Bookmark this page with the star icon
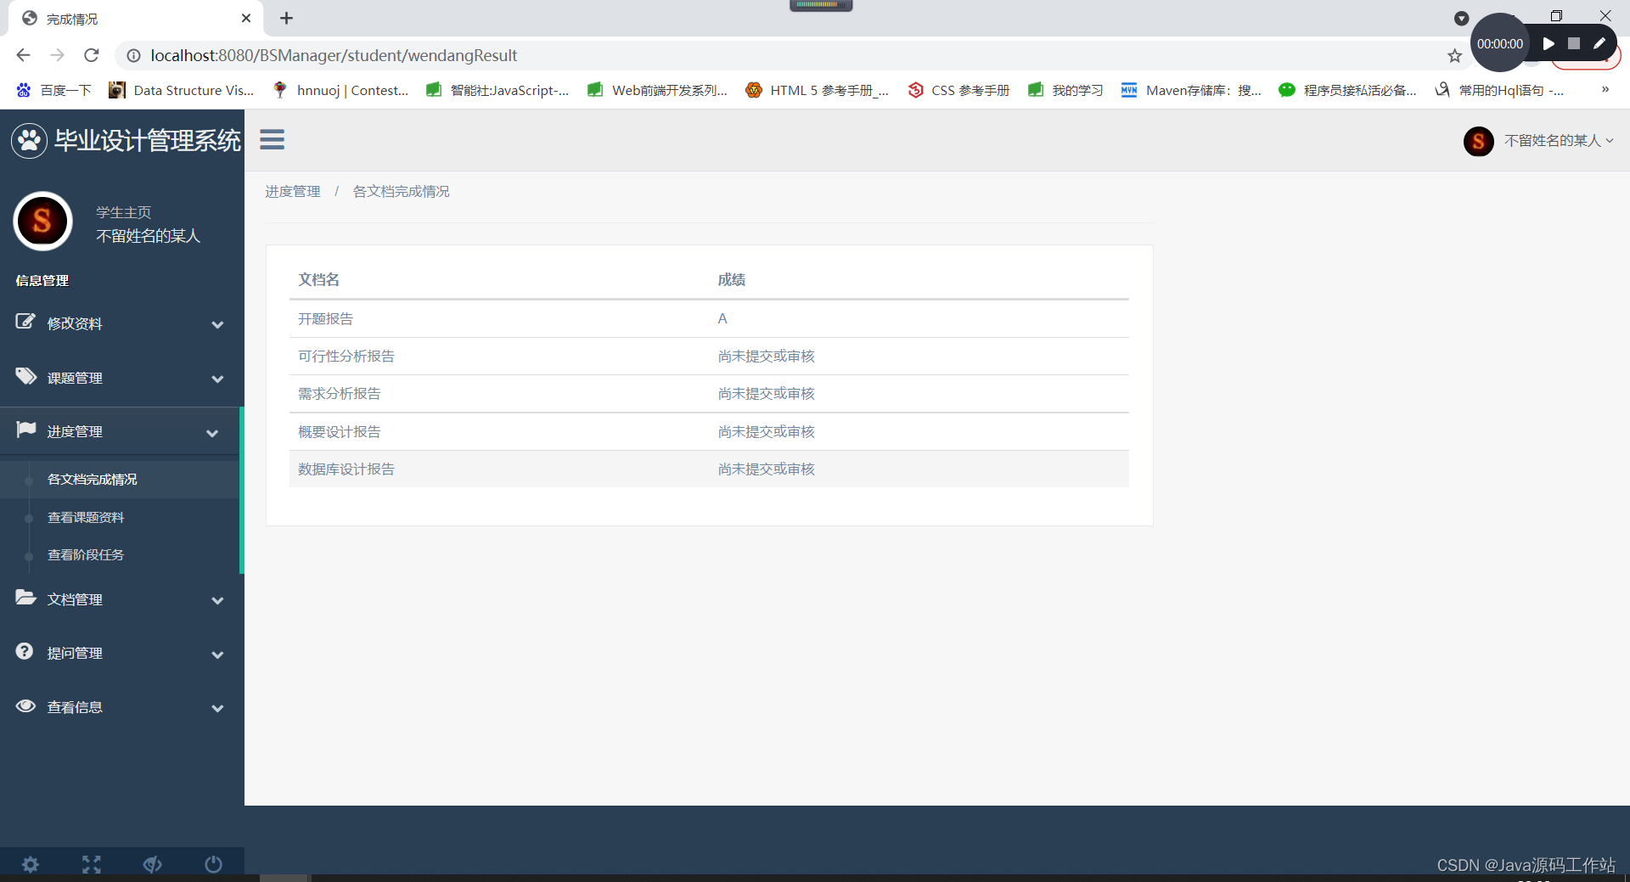 1454,56
